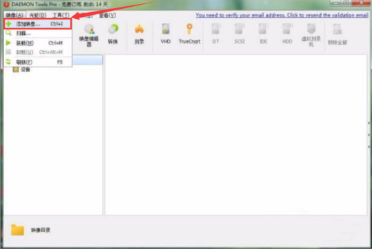
Task: Open the Drive (D) menu
Action: point(38,15)
